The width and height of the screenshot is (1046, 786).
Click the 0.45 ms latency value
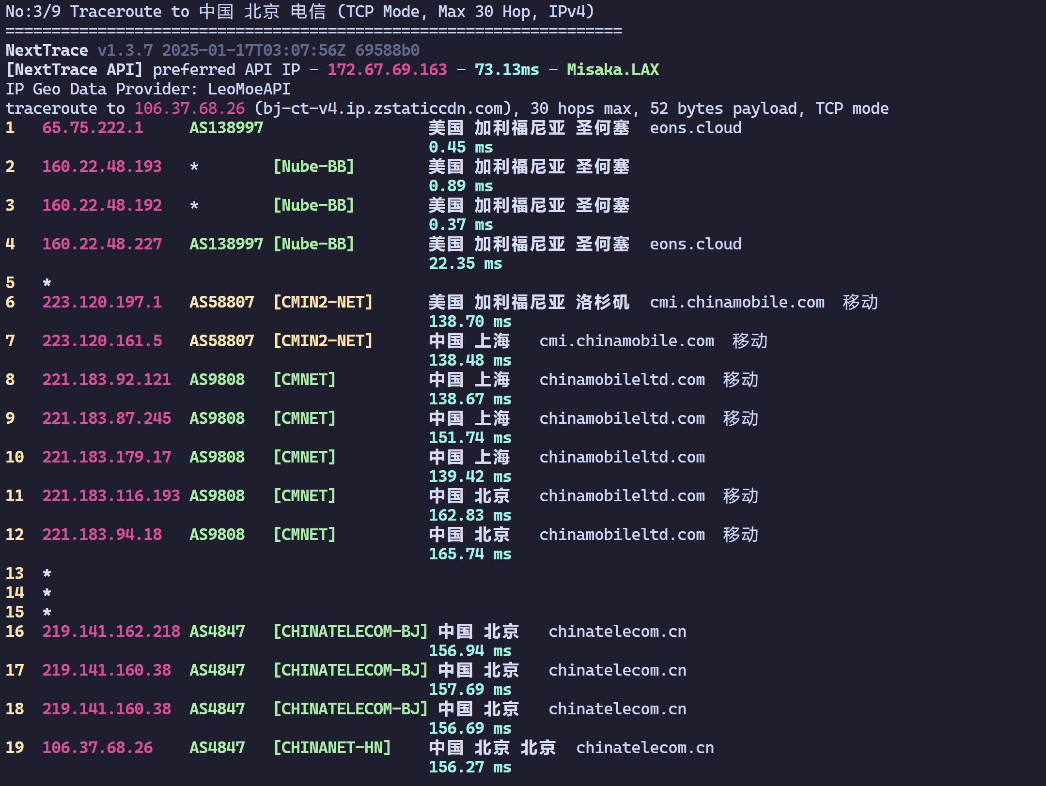tap(461, 147)
